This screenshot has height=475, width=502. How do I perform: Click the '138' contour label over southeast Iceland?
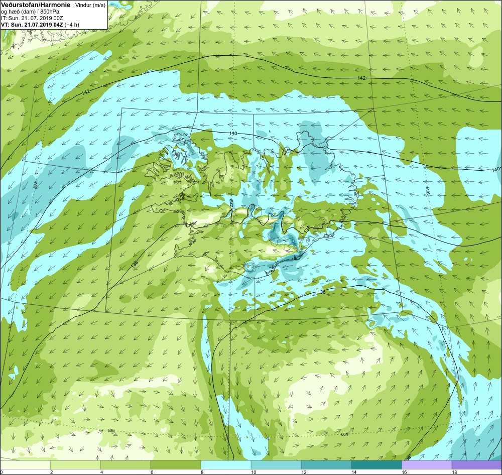point(307,228)
